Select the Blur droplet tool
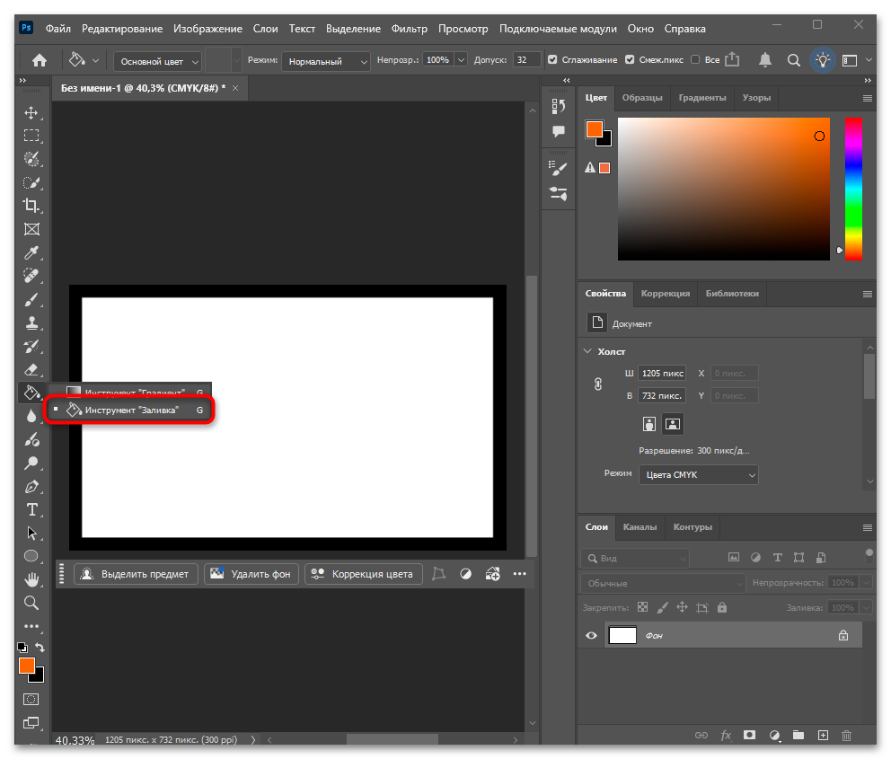Viewport: 891px width, 759px height. [31, 417]
